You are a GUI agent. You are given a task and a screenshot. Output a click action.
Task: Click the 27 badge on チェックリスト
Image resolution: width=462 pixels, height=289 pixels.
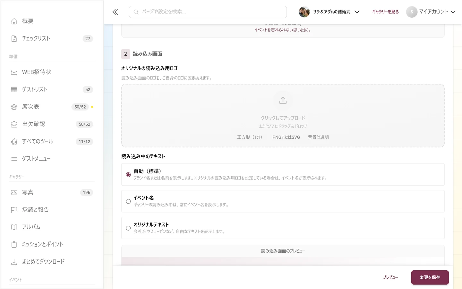(88, 39)
